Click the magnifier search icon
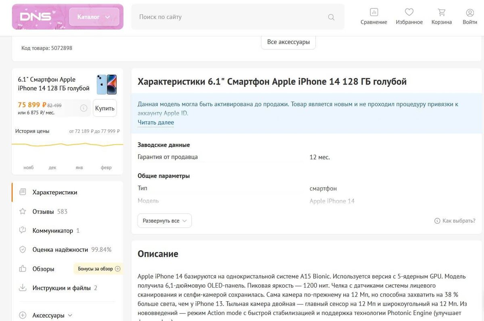 click(331, 17)
